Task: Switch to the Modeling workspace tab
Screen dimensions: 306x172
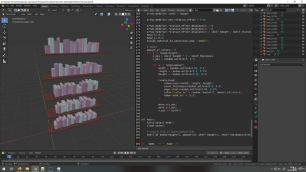Action: (54, 6)
